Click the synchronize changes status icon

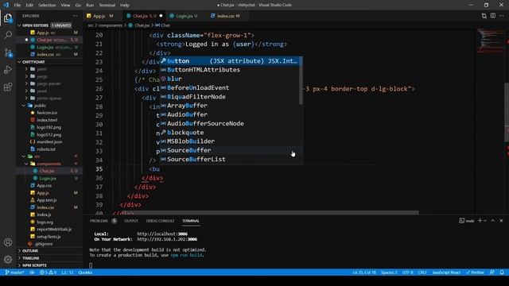pos(32,272)
